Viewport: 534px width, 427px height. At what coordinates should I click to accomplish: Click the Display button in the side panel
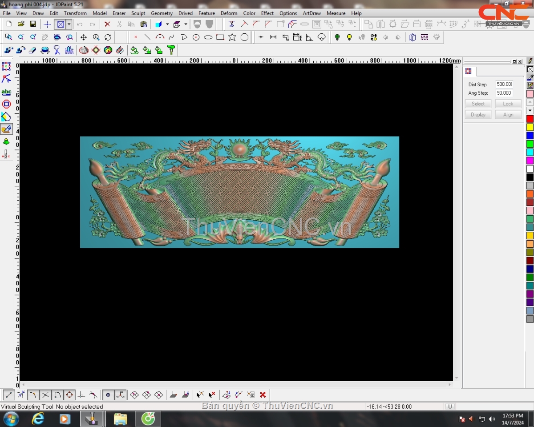pos(478,114)
